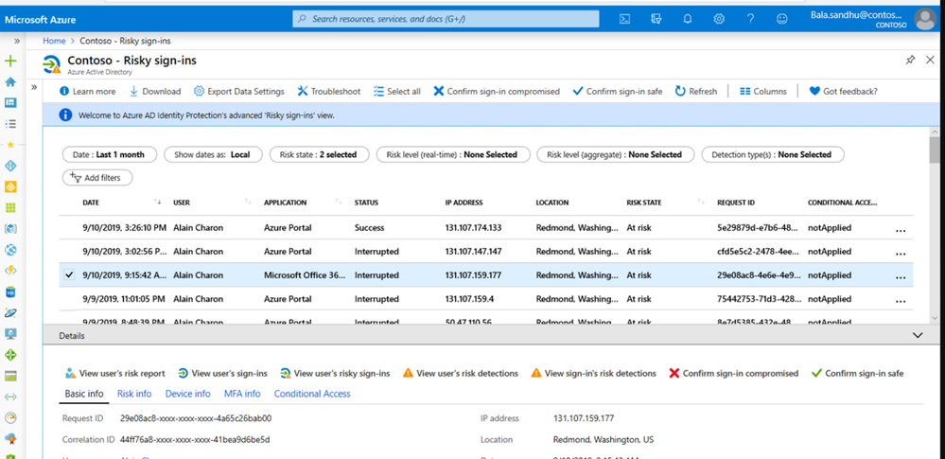Sort by RISK STATE column arrows
The image size is (945, 459).
702,203
